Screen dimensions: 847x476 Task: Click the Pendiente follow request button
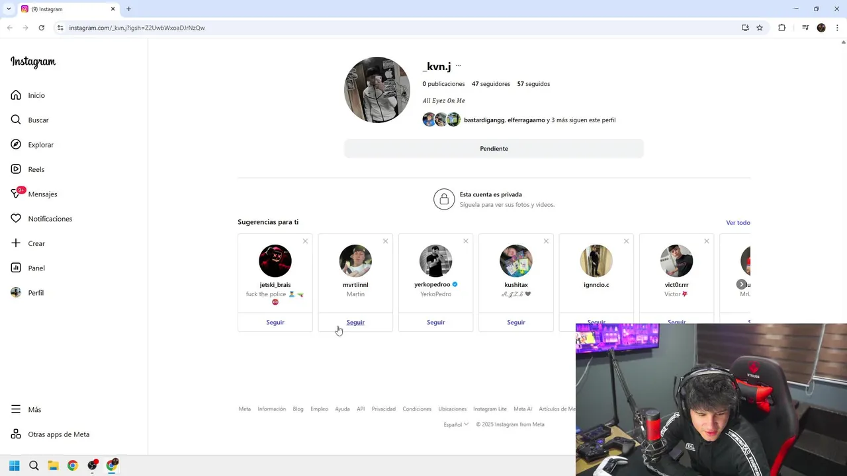point(494,149)
